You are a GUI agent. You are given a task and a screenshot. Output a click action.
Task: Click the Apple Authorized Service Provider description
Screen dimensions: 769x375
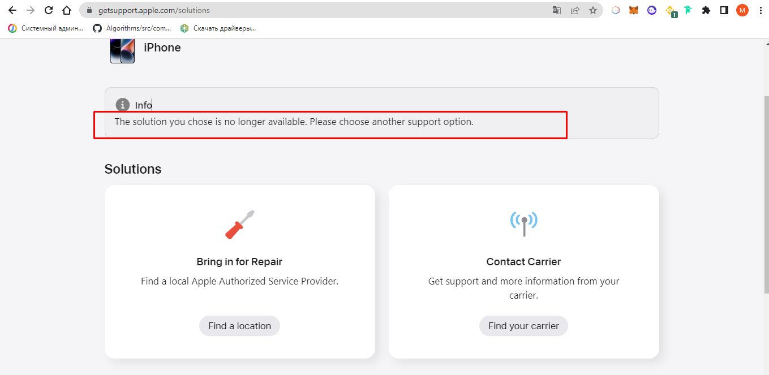click(x=239, y=281)
